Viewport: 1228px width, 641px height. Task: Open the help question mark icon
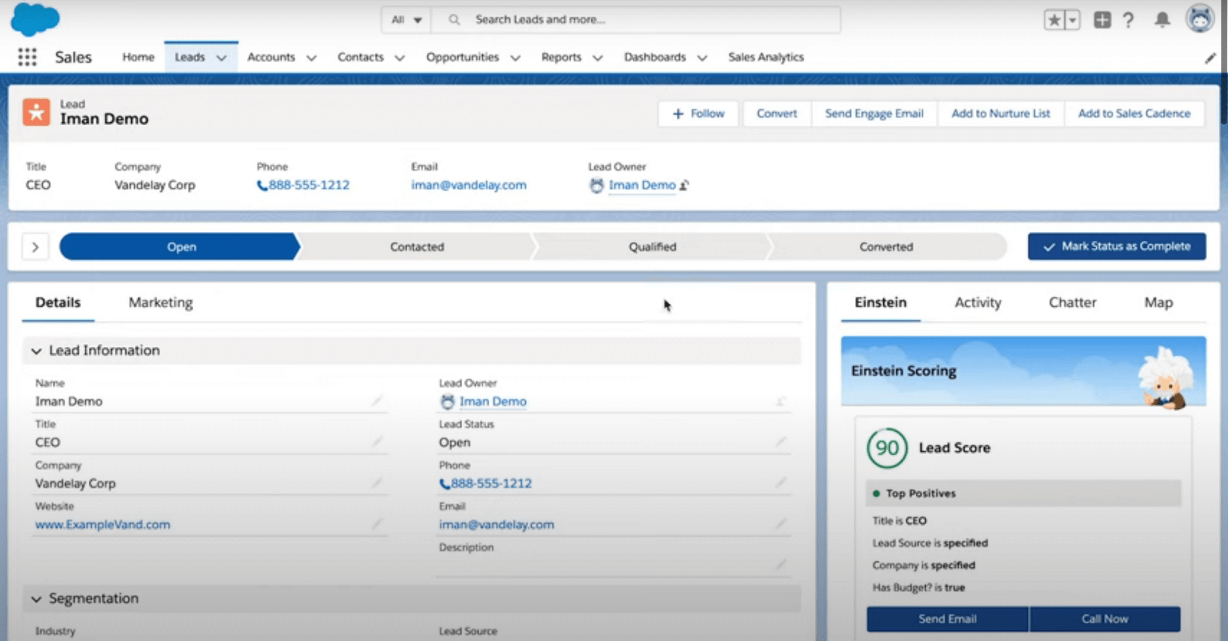(1128, 20)
